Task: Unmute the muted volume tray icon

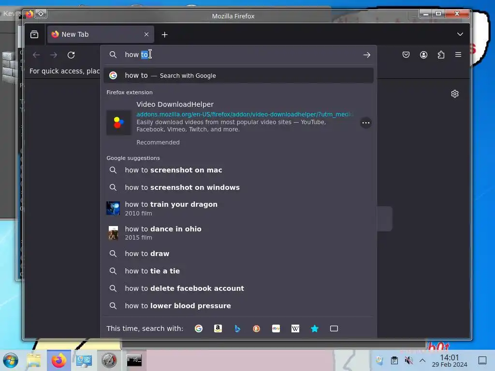Action: [409, 360]
